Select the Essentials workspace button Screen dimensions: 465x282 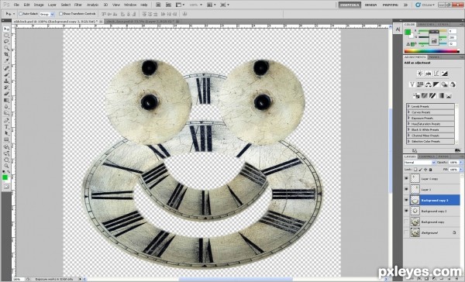pos(350,5)
